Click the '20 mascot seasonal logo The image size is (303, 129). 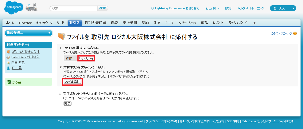point(32,7)
